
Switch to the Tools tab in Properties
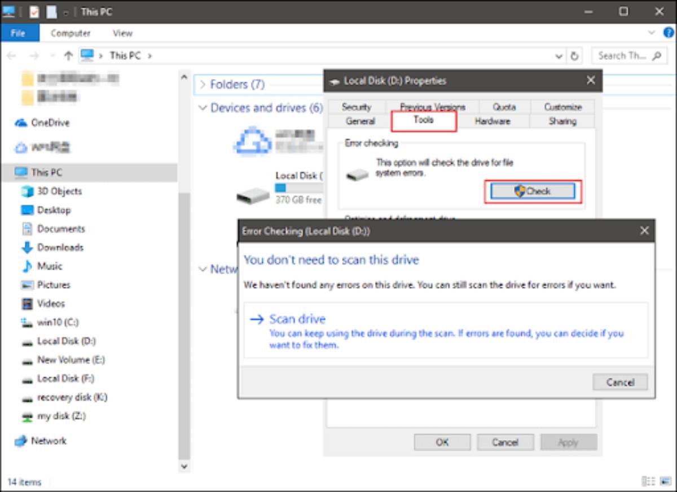[424, 121]
